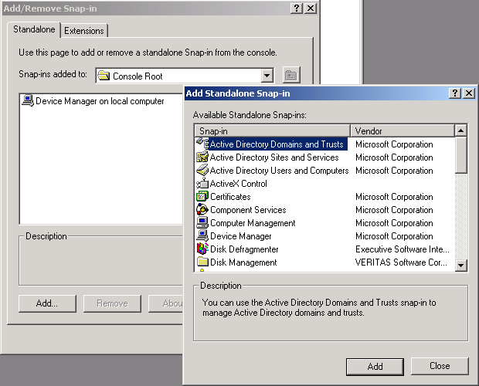Click the folder-up button beside Console Root
This screenshot has width=479, height=386.
pyautogui.click(x=291, y=75)
